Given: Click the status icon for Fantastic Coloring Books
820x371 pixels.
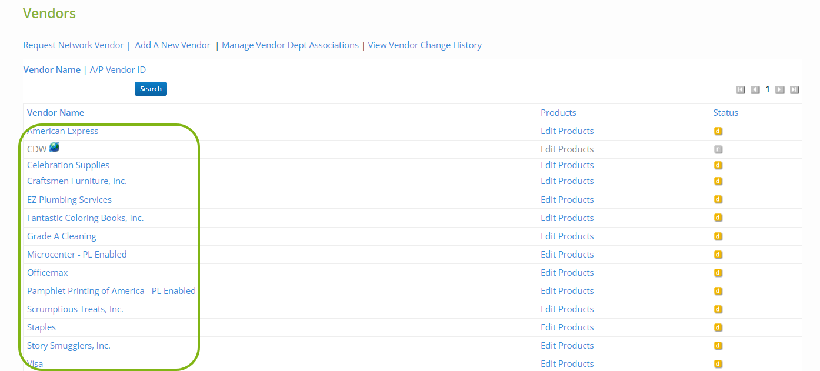Looking at the screenshot, I should pyautogui.click(x=718, y=218).
